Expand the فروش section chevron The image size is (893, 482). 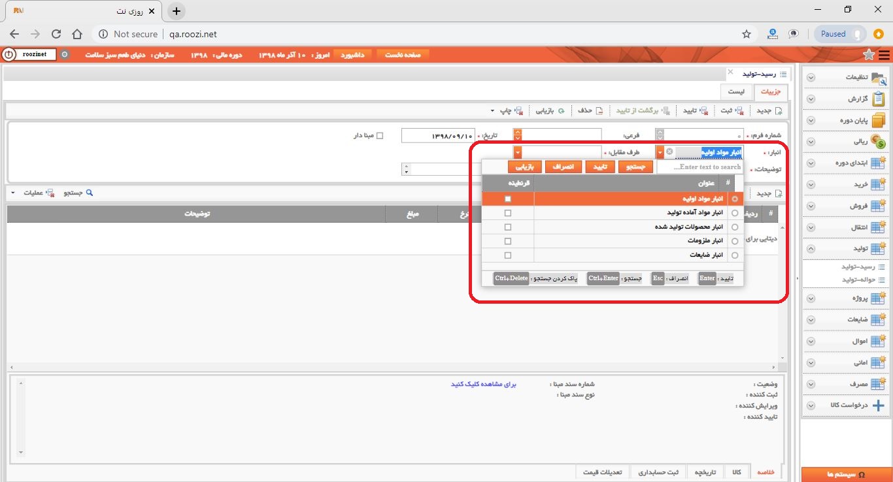point(811,206)
